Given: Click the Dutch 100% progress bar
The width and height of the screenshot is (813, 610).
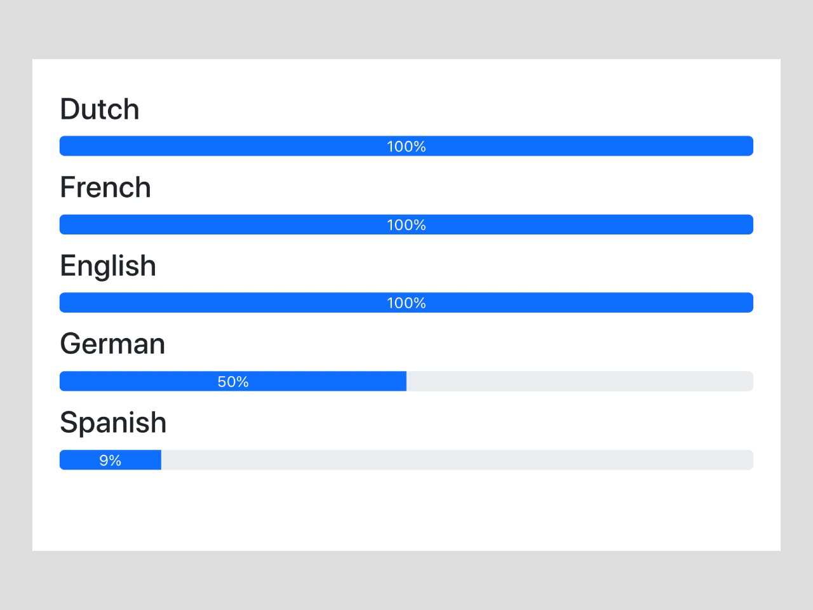Looking at the screenshot, I should click(406, 146).
